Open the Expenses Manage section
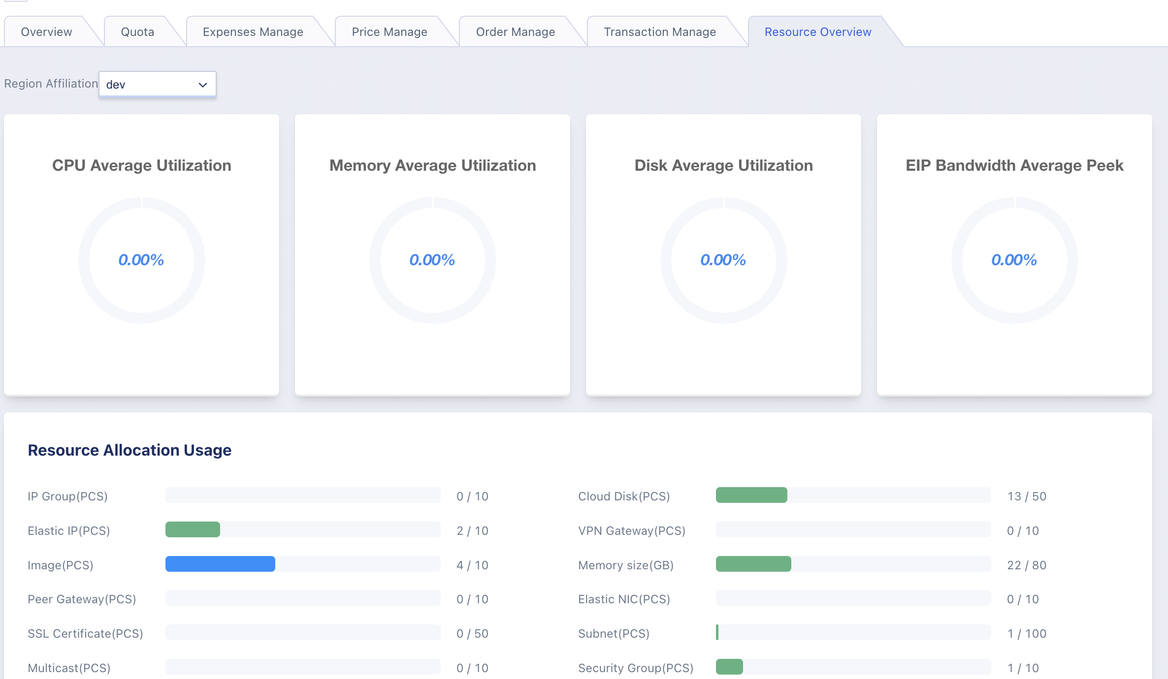Viewport: 1168px width, 679px height. (253, 31)
